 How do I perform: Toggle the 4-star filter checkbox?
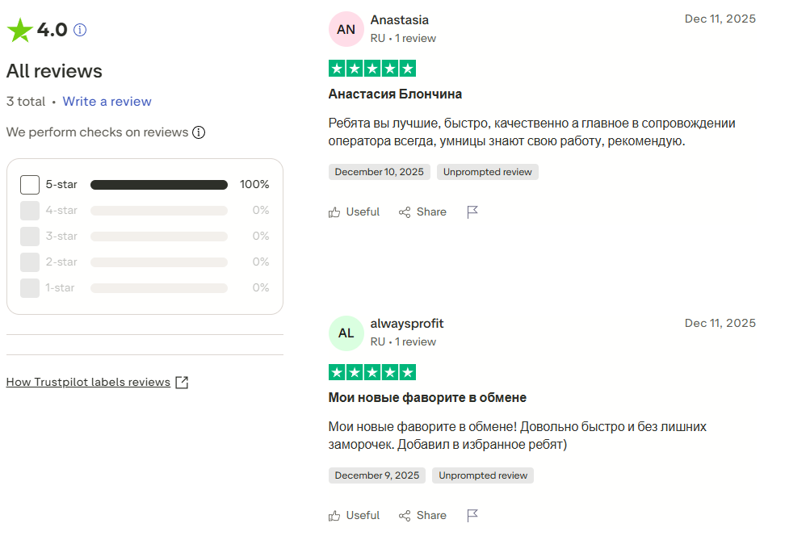point(30,211)
